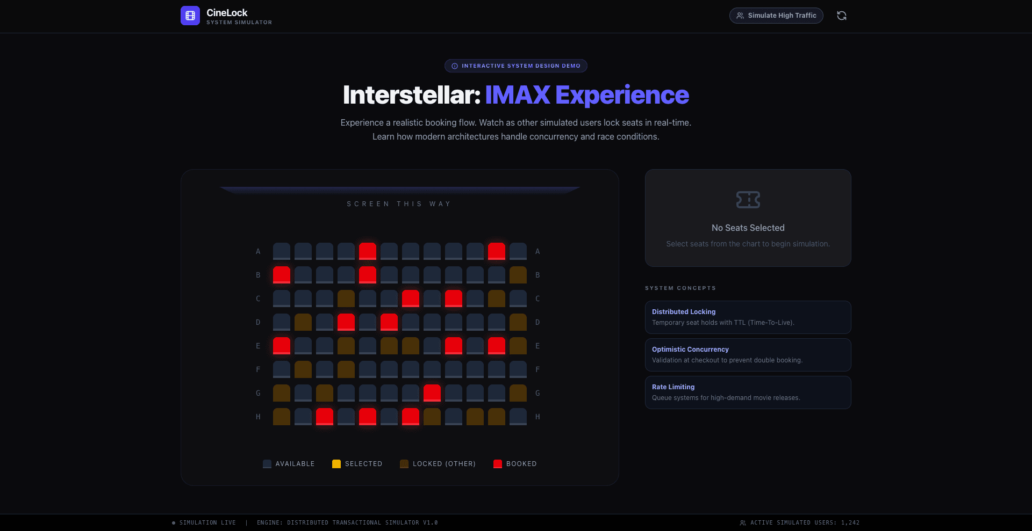This screenshot has height=531, width=1032.
Task: Select the first seat in row D
Action: tap(282, 322)
